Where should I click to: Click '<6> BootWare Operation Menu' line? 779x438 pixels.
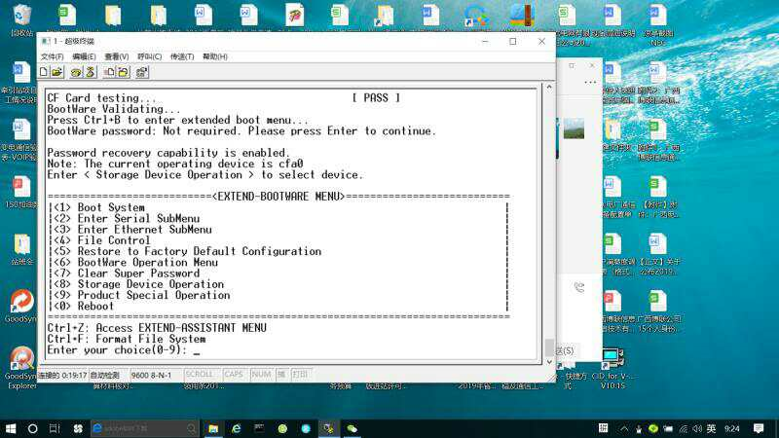coord(133,262)
